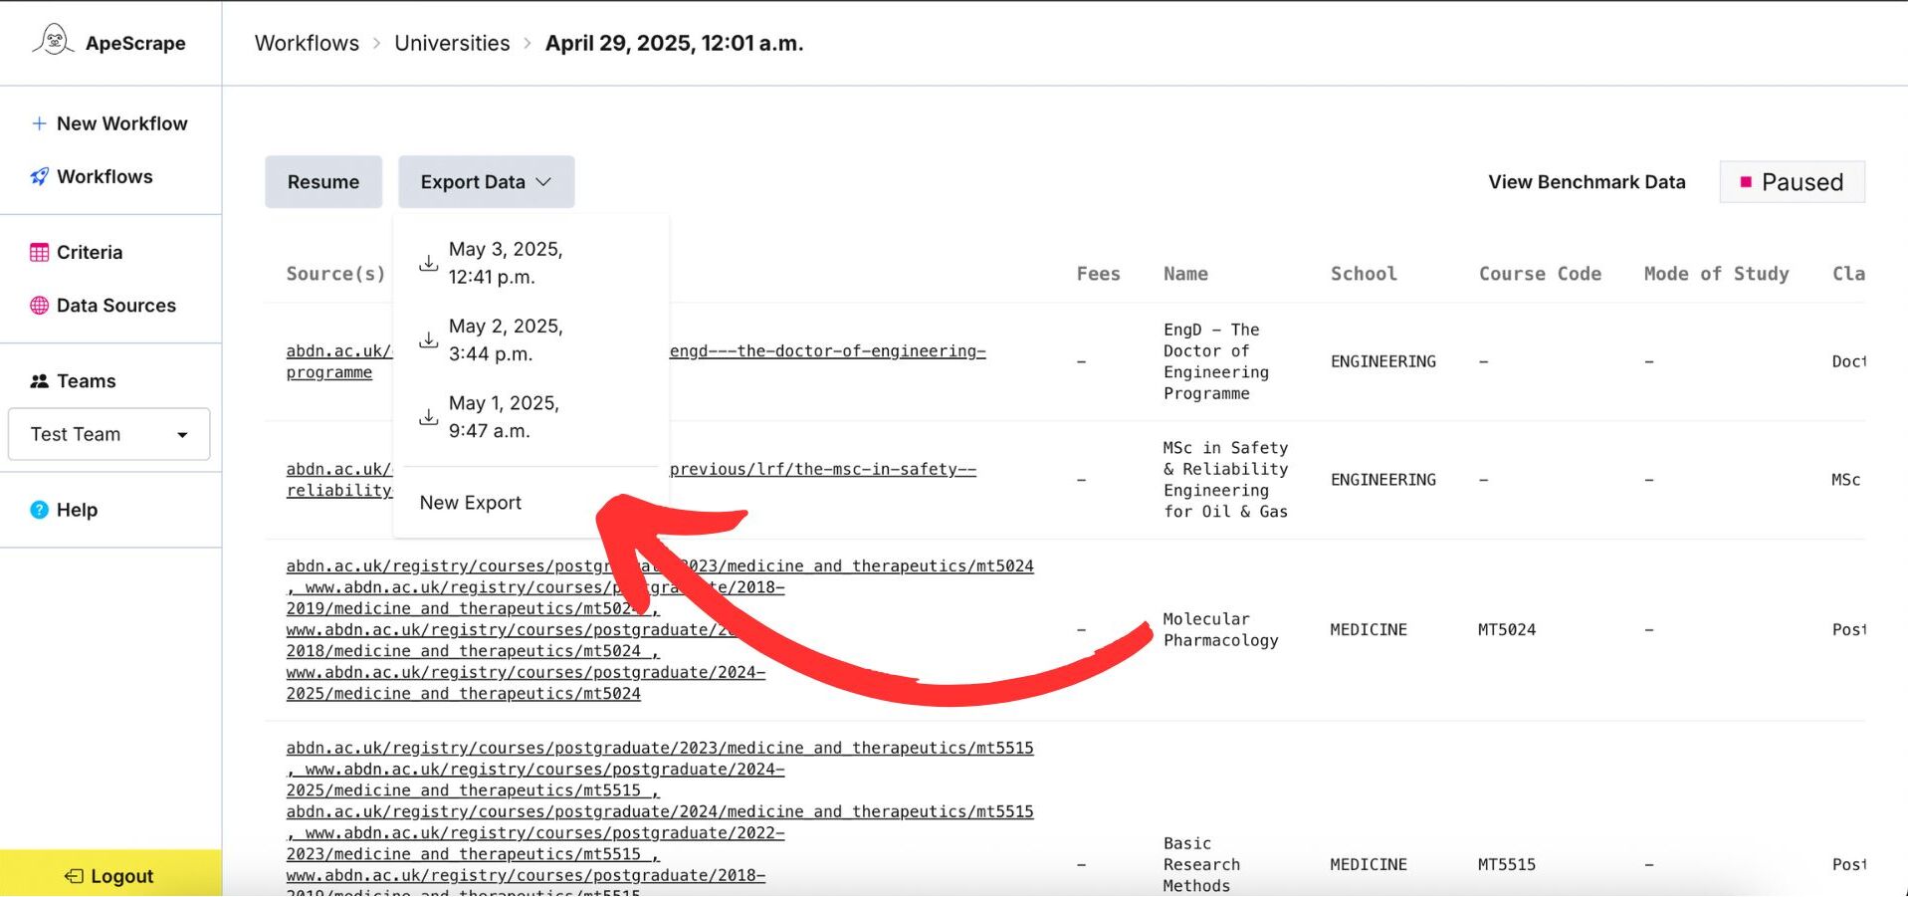The width and height of the screenshot is (1908, 897).
Task: Click the ENGINEERING cell in the EngD row
Action: (1382, 361)
